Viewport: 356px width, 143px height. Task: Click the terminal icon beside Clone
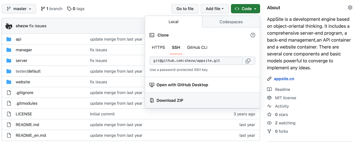tap(152, 35)
